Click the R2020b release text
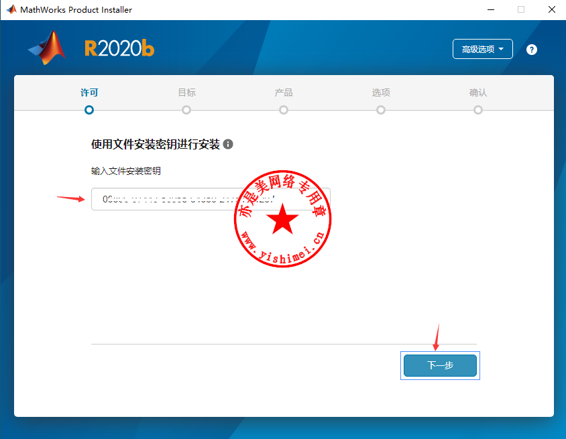Viewport: 566px width, 439px height. pyautogui.click(x=119, y=48)
